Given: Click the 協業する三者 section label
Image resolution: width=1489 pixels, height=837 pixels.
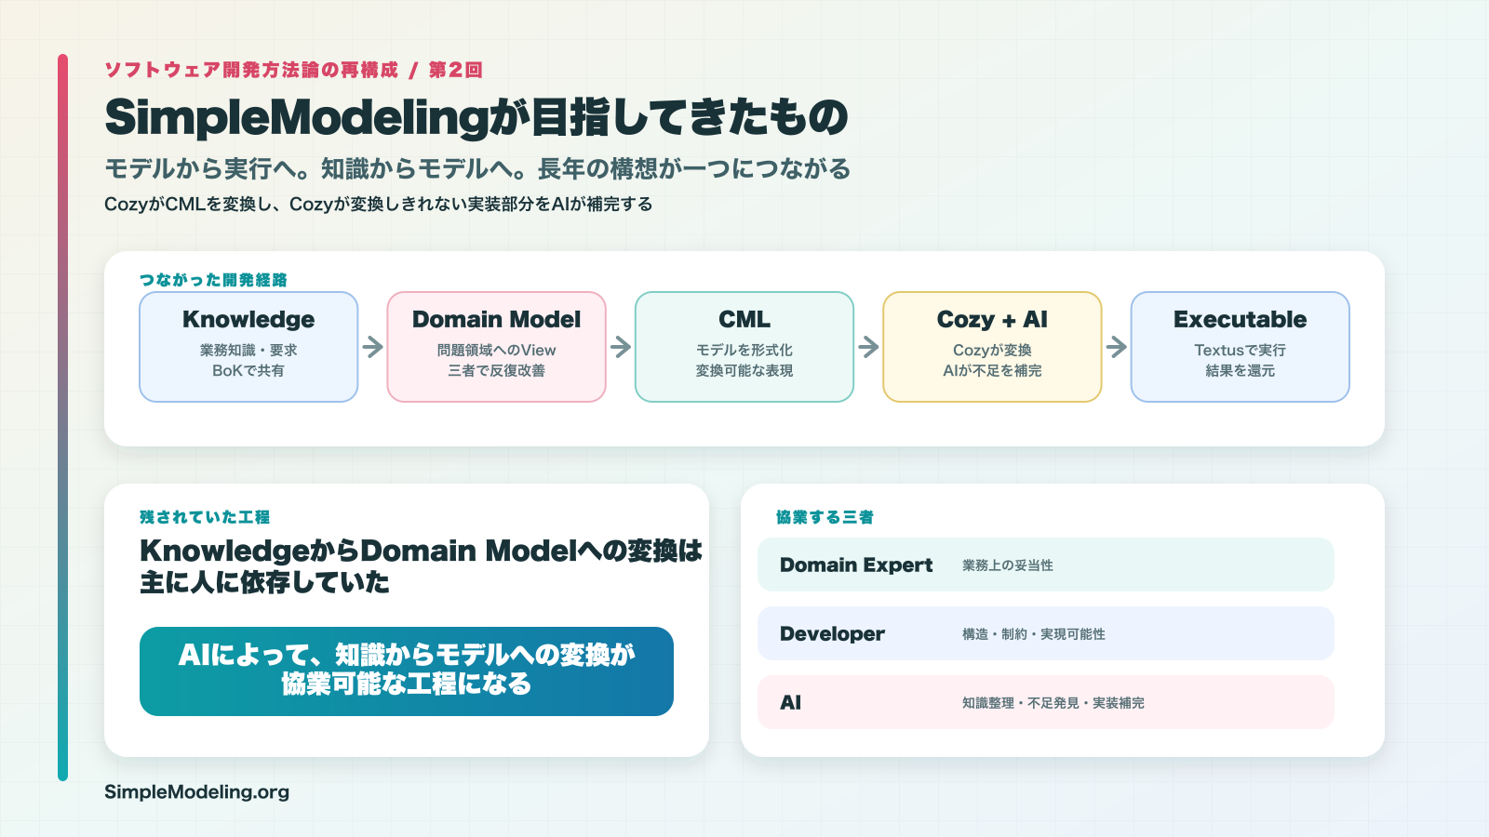Looking at the screenshot, I should point(825,517).
